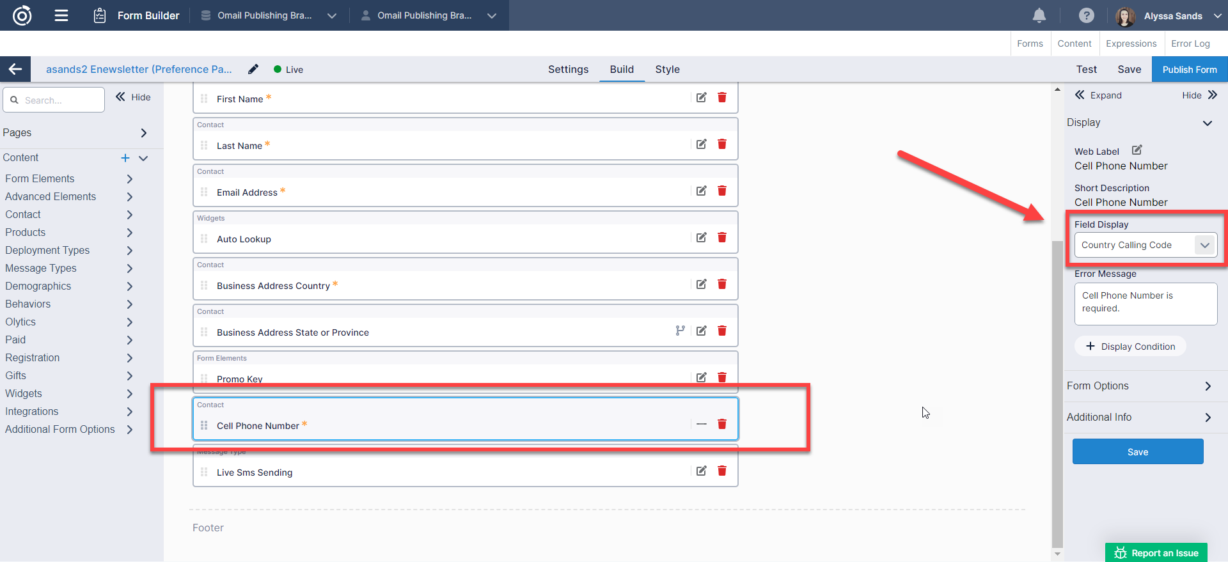Click the pencil icon to rename form
This screenshot has height=562, width=1228.
coord(253,69)
